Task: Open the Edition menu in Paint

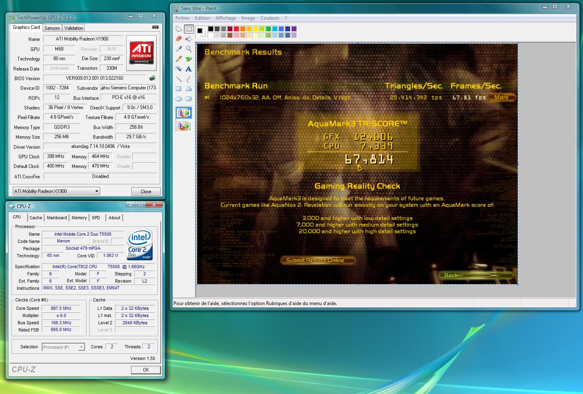Action: [x=202, y=18]
